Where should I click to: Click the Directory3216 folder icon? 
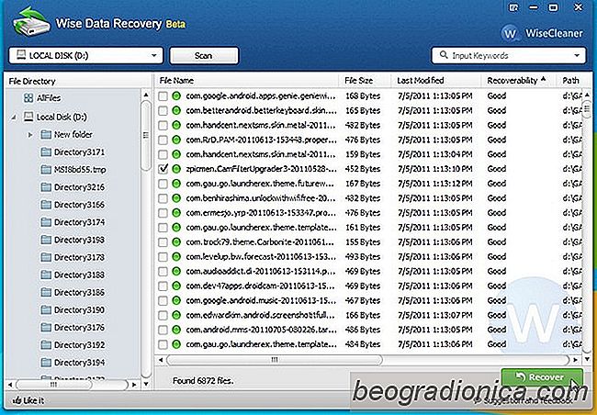pos(46,187)
